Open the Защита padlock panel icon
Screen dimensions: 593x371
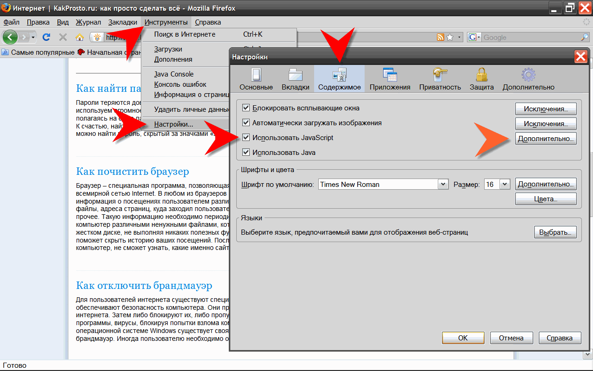(x=482, y=78)
